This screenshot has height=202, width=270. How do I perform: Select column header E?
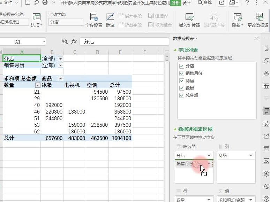click(x=120, y=52)
